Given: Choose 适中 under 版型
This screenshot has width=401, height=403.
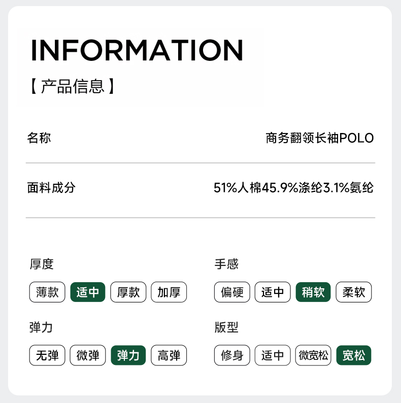Looking at the screenshot, I should (x=273, y=355).
